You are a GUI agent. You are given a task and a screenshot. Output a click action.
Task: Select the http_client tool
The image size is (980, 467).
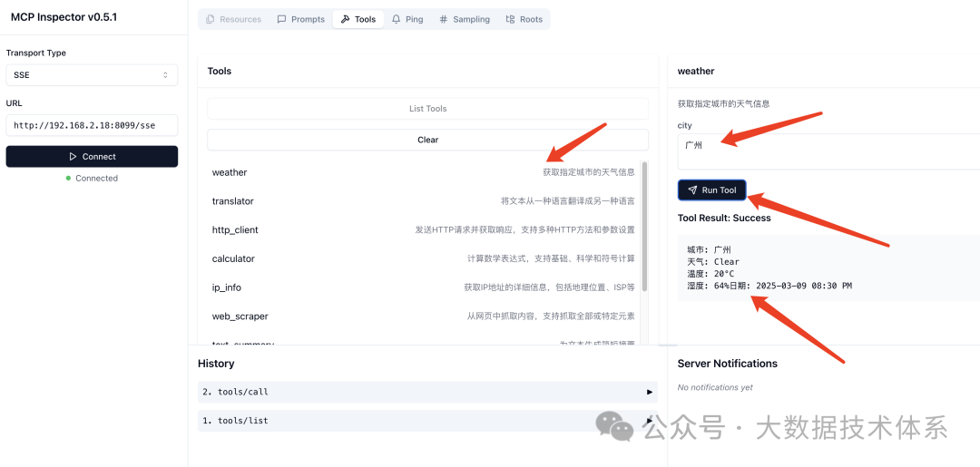423,229
